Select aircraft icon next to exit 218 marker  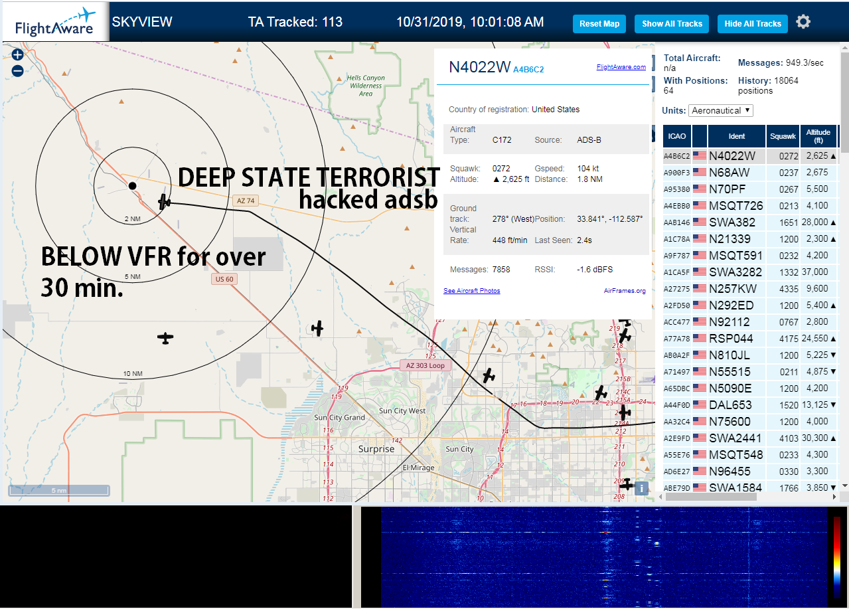(x=624, y=336)
